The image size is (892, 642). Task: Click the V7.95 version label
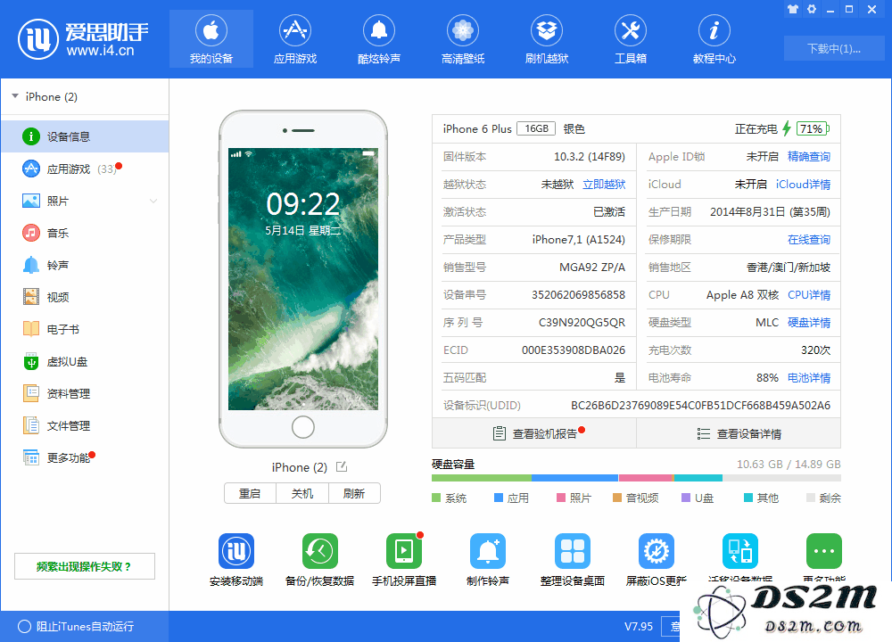pos(639,627)
